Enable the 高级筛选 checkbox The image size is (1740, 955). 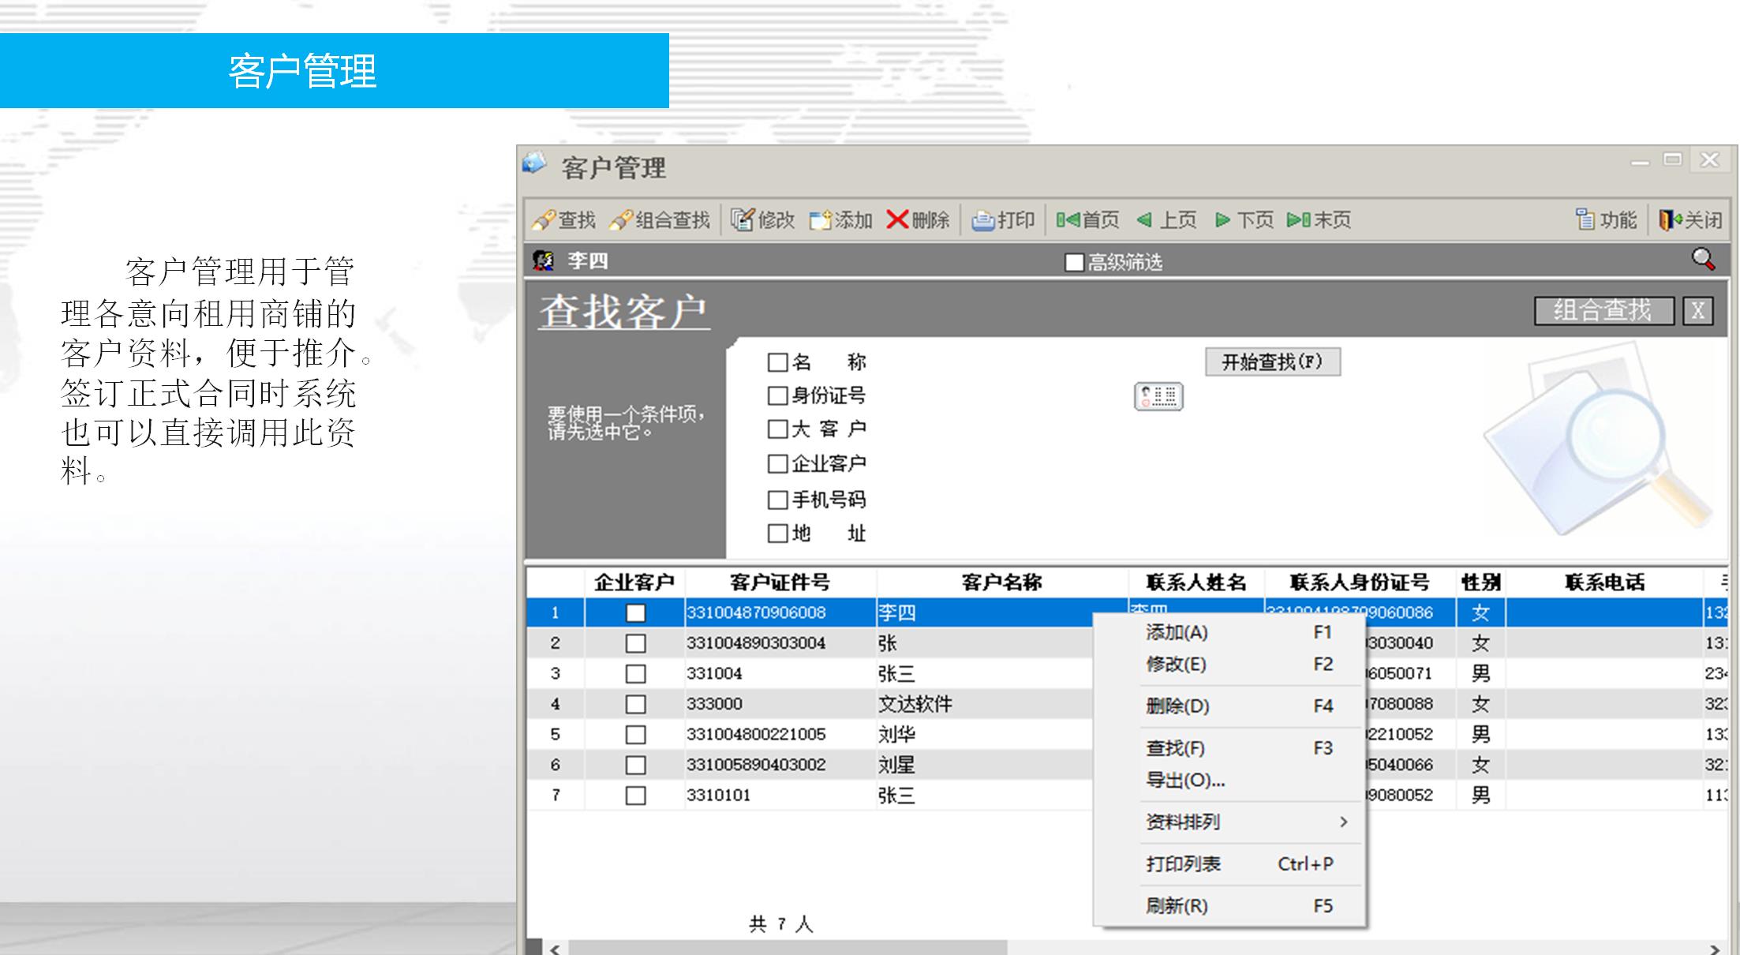pos(1073,263)
